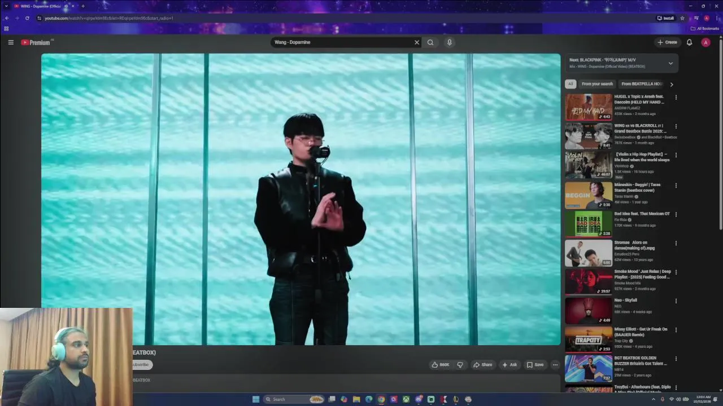
Task: Open HUGEL x Topic 'Held My Hand' thumbnail
Action: pos(589,107)
